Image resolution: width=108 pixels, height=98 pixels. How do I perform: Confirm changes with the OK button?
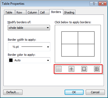pyautogui.click(x=74, y=92)
